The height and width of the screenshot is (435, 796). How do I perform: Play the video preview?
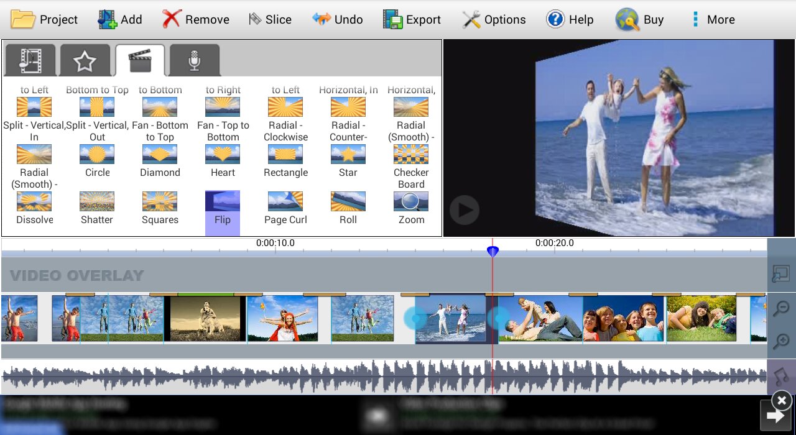pos(464,210)
